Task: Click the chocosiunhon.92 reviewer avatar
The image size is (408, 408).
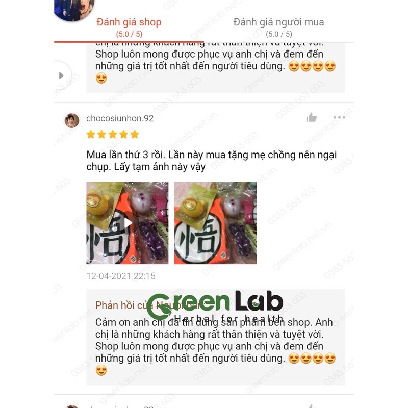Action: 72,120
